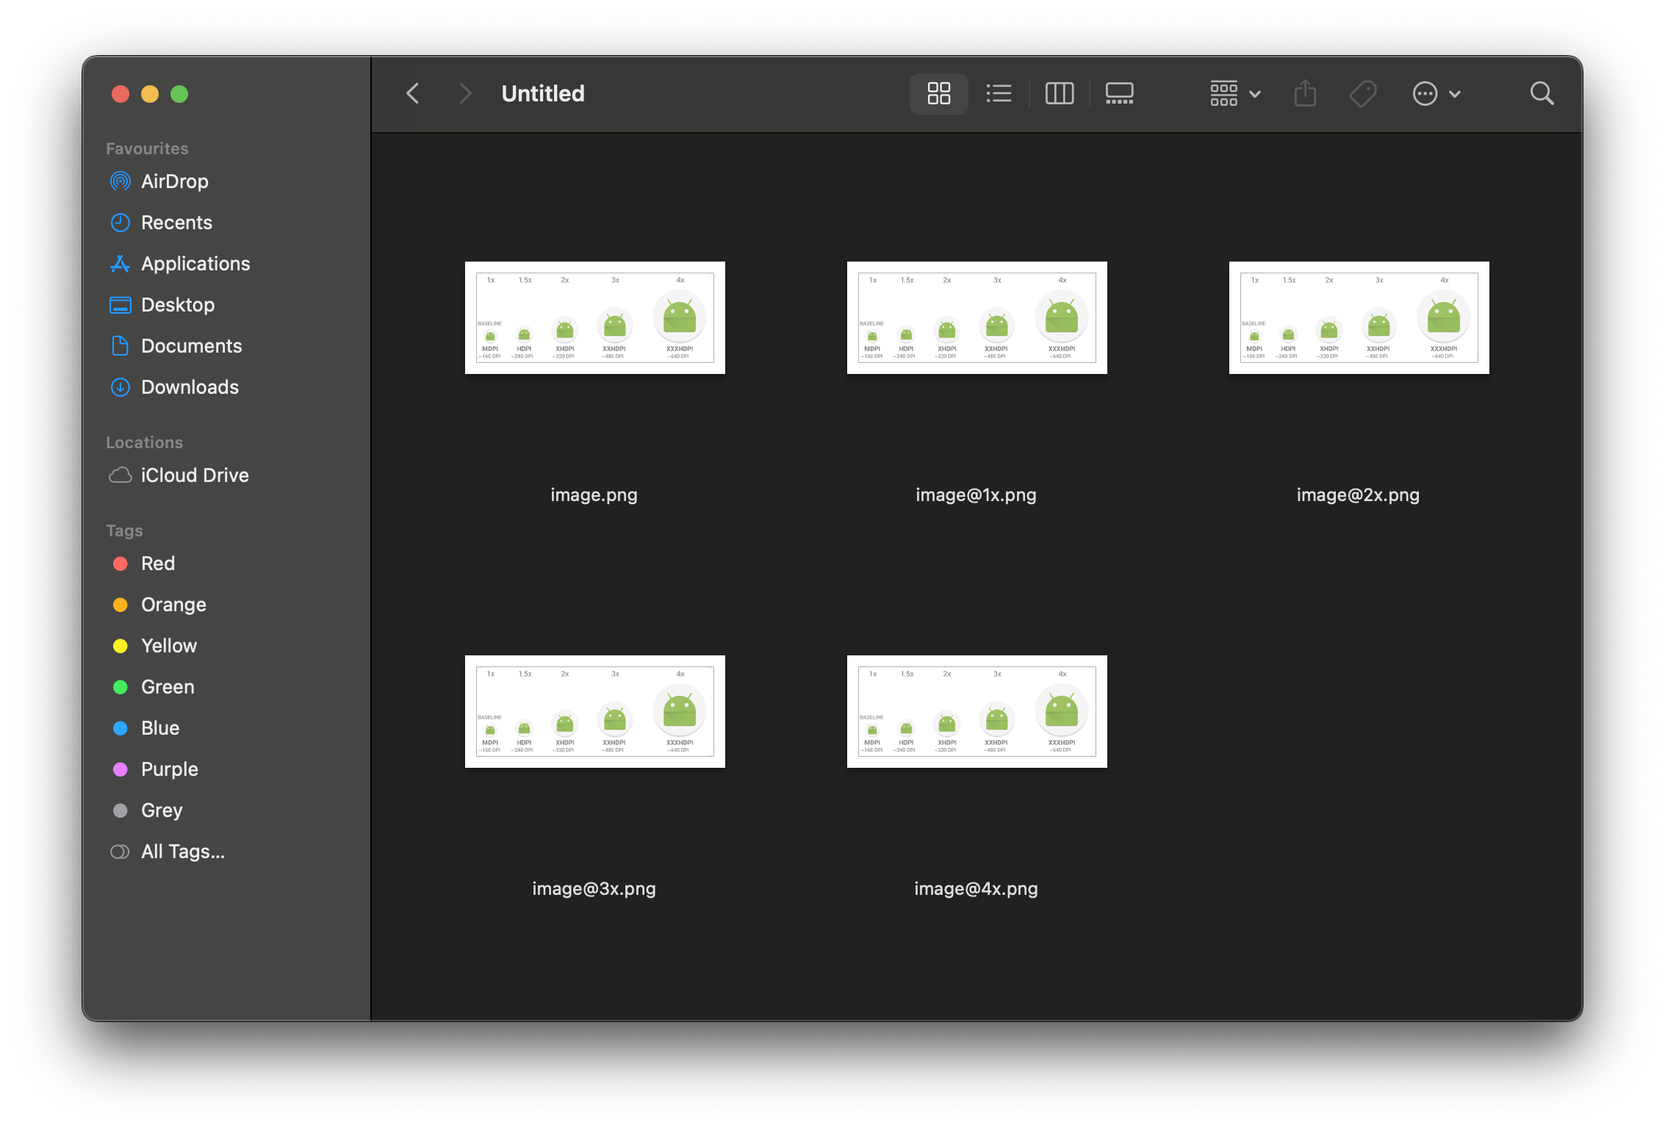Click the yellow minimize window button

pos(150,94)
